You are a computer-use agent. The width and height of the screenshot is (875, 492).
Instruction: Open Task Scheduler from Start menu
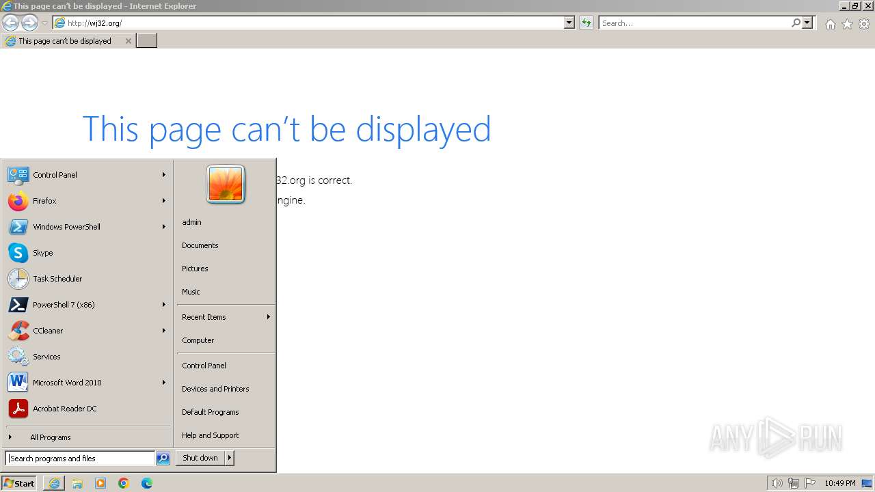pos(87,279)
